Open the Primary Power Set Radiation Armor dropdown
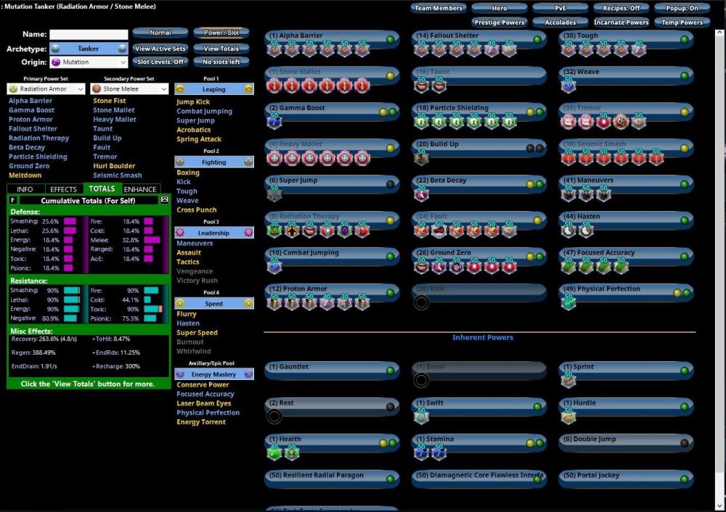Screen dimensions: 726x512 46,89
